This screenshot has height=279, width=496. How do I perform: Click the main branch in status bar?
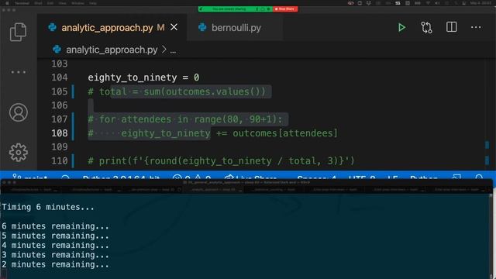[30, 177]
